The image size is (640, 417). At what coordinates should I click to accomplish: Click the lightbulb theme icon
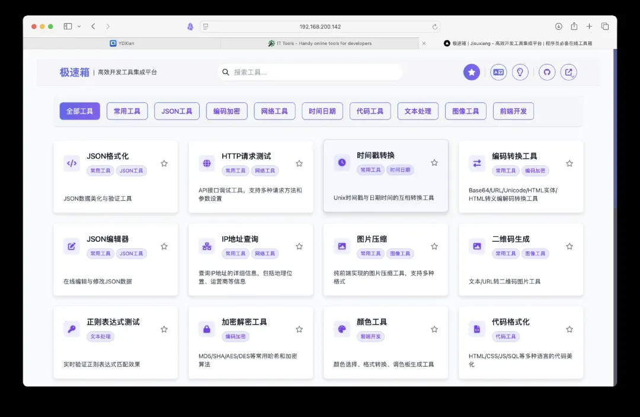pyautogui.click(x=520, y=72)
